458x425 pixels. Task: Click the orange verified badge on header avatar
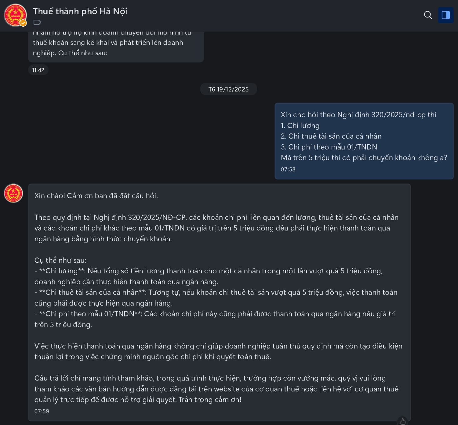click(x=23, y=23)
